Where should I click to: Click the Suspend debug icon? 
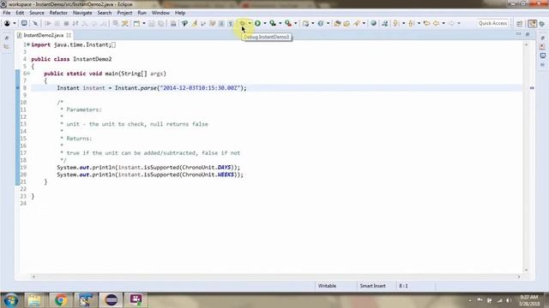point(57,23)
